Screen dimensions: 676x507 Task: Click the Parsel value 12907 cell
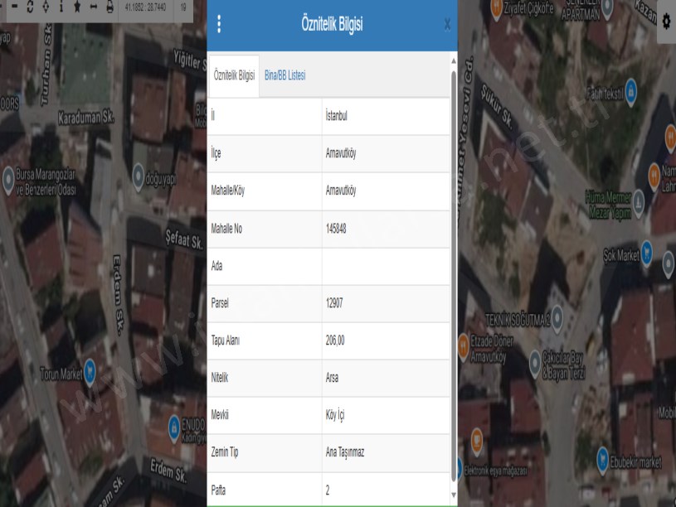(x=385, y=303)
